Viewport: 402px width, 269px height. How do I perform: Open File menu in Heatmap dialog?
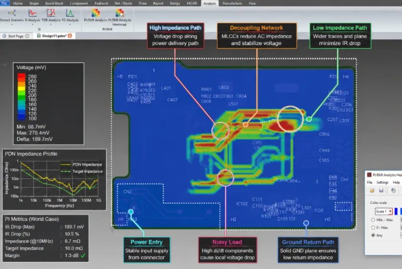370,183
